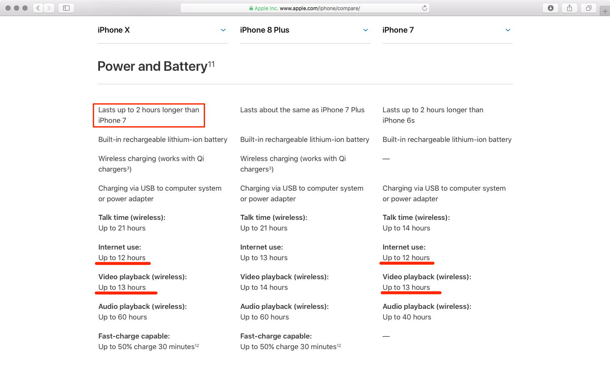Click the Safari back navigation arrow
This screenshot has width=610, height=372.
click(38, 8)
